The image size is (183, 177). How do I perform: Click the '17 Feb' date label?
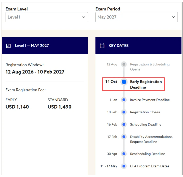(112, 137)
